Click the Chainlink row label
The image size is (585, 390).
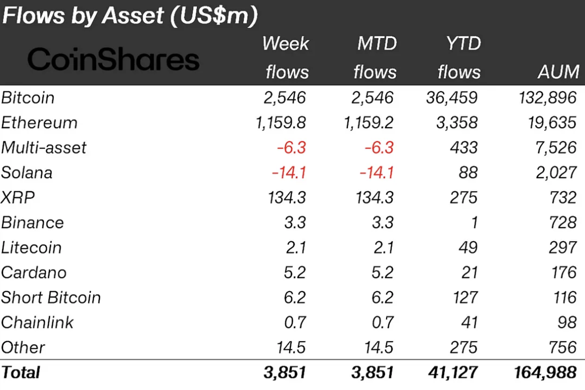(38, 323)
